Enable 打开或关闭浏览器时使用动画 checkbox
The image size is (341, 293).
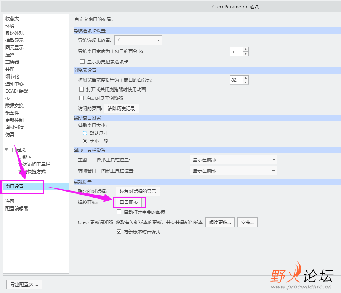tap(82, 90)
